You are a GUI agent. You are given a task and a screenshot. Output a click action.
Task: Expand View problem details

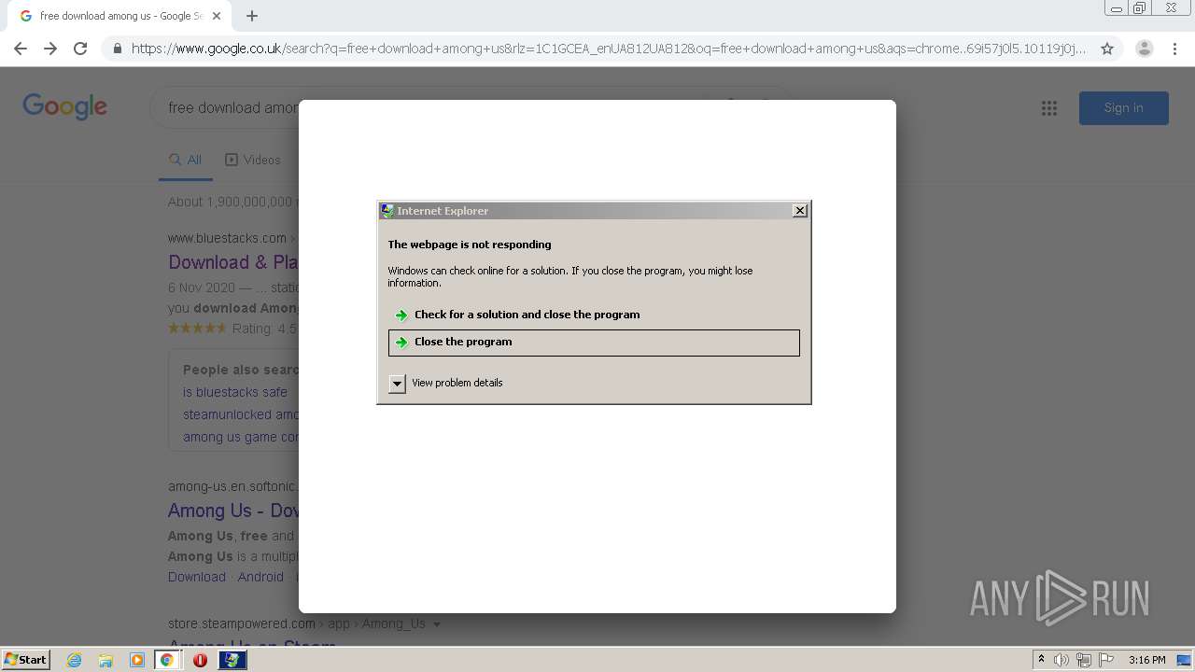397,383
